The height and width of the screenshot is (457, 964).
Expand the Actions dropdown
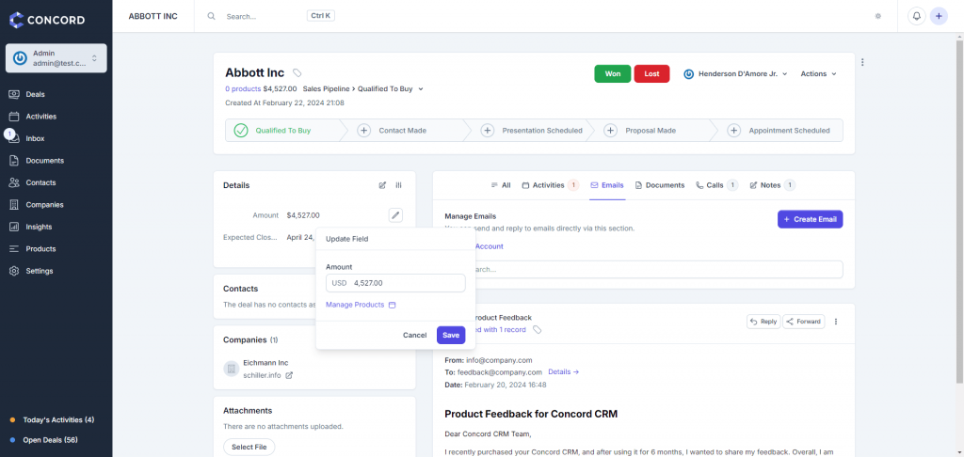[818, 73]
